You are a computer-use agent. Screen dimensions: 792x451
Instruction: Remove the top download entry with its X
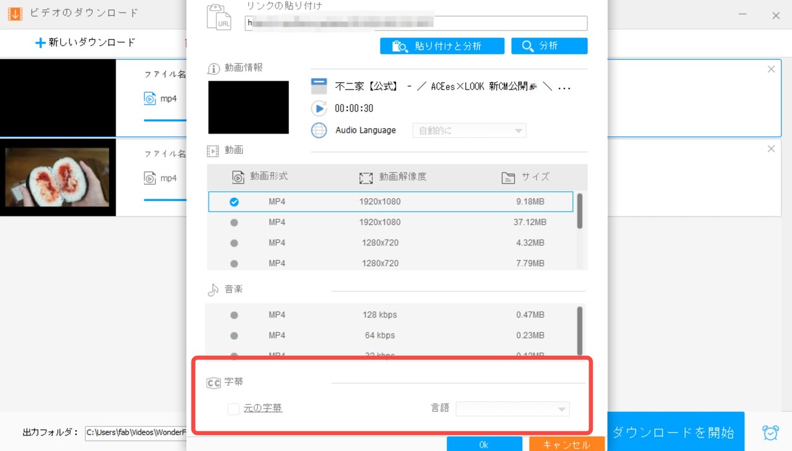(771, 69)
